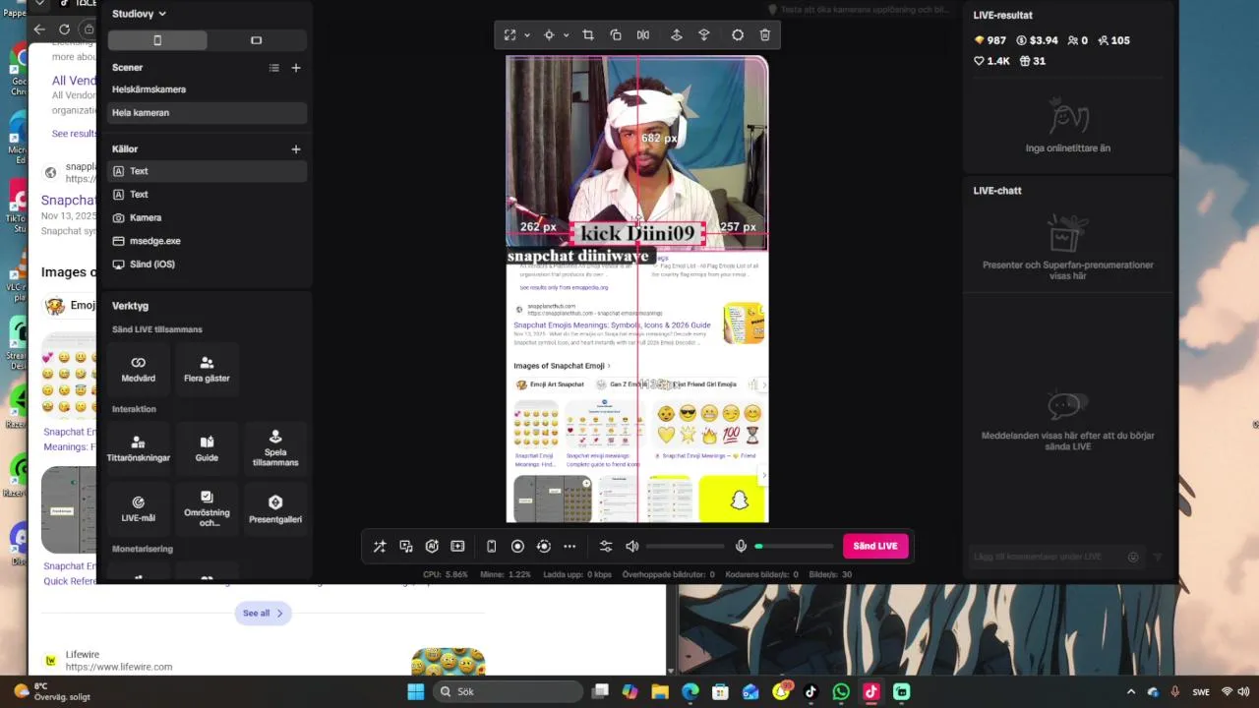The width and height of the screenshot is (1259, 708).
Task: Open the scene list view icon
Action: 274,68
